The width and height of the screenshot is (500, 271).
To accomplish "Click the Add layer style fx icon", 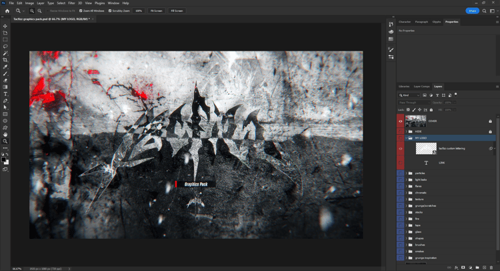I will [x=456, y=268].
